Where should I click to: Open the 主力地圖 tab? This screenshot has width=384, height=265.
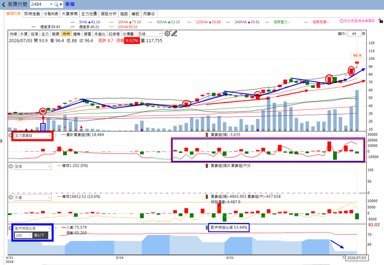click(89, 14)
